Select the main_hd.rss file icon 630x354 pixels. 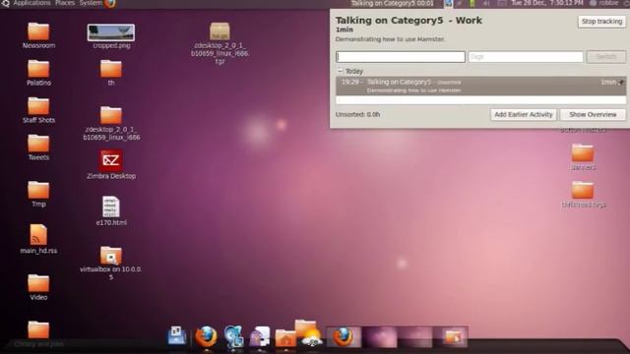pyautogui.click(x=38, y=234)
